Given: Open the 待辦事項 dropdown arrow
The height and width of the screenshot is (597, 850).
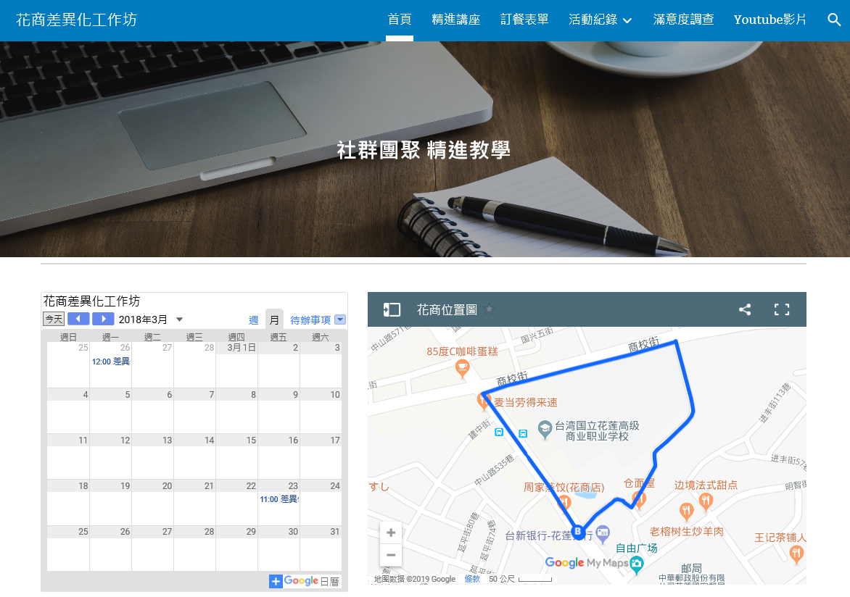Looking at the screenshot, I should (x=338, y=319).
